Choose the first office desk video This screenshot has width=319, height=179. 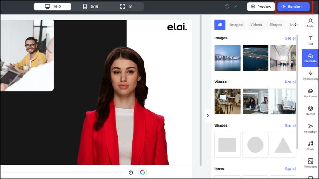click(x=228, y=101)
